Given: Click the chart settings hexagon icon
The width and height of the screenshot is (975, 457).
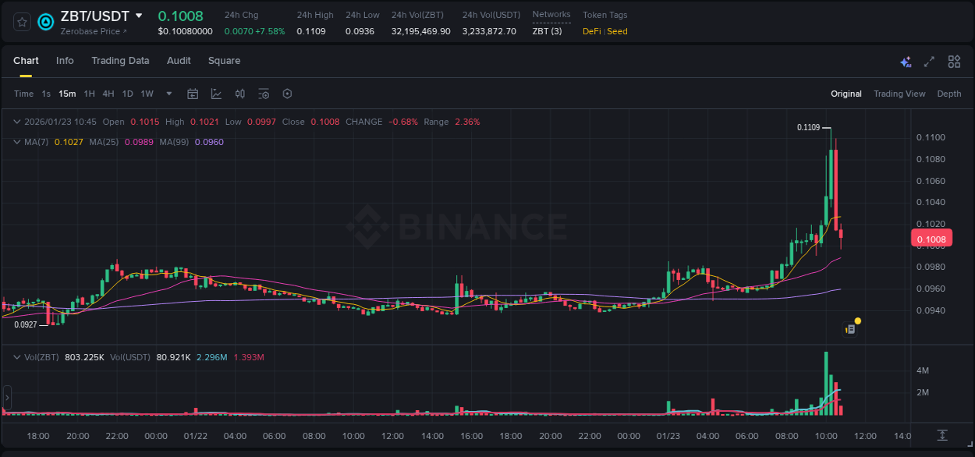Looking at the screenshot, I should click(x=287, y=94).
